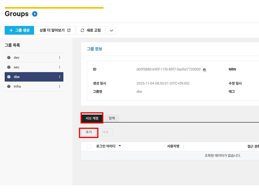Switch to the 정책 tab
259x194 pixels.
pyautogui.click(x=112, y=118)
